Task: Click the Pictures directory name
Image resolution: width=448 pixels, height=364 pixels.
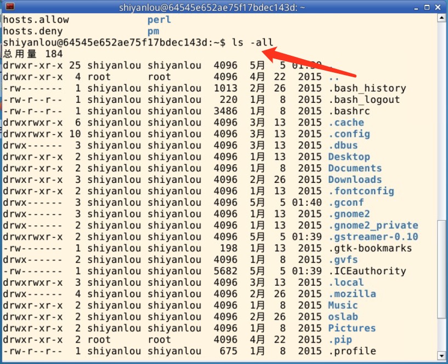Action: pos(352,328)
